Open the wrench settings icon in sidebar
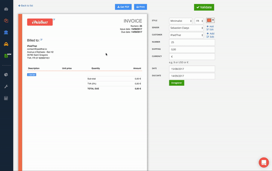Image resolution: width=272 pixels, height=171 pixels. coord(6,86)
